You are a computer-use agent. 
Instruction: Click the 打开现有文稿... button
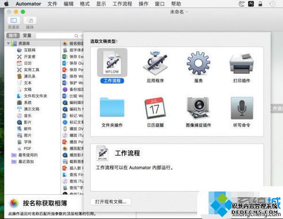(110, 201)
